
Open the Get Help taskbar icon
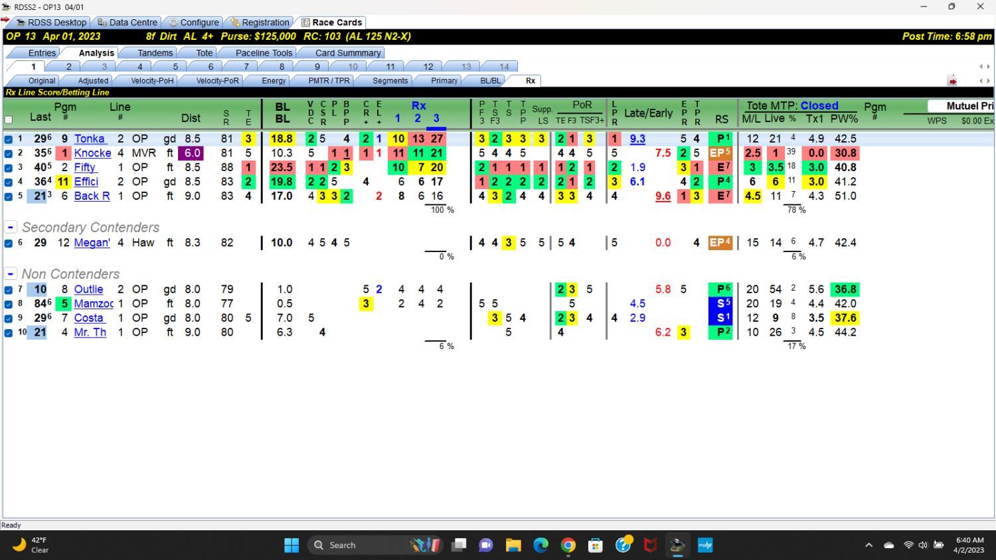point(623,545)
